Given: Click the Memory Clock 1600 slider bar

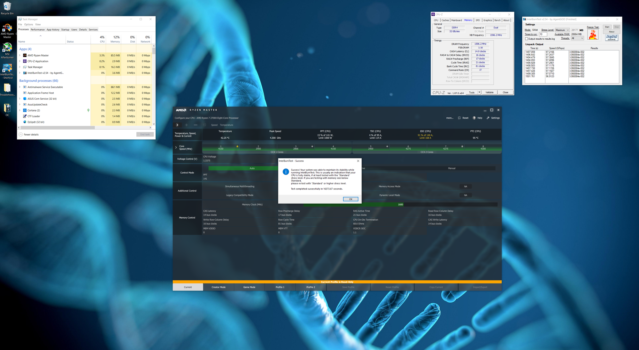Looking at the screenshot, I should [400, 205].
